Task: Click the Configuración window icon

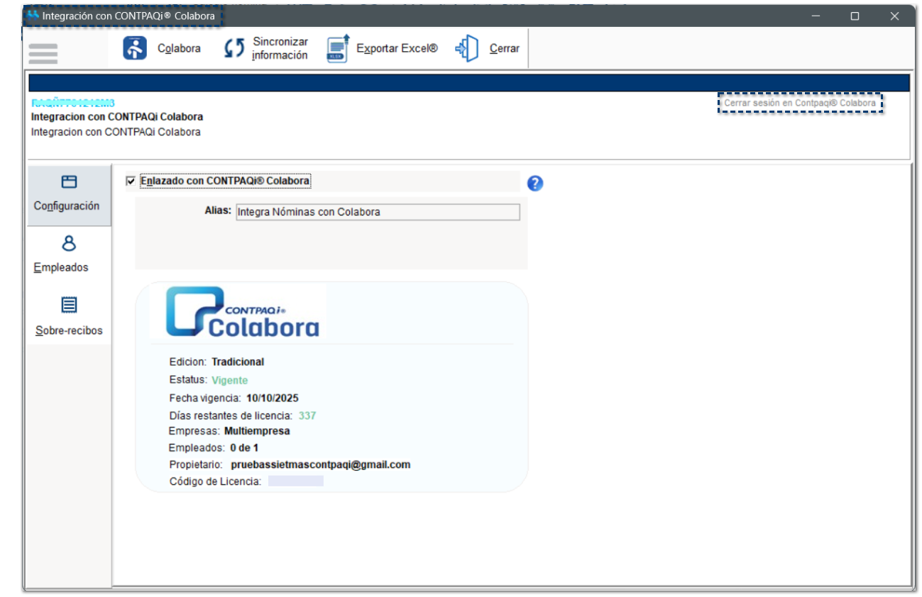Action: coord(69,182)
